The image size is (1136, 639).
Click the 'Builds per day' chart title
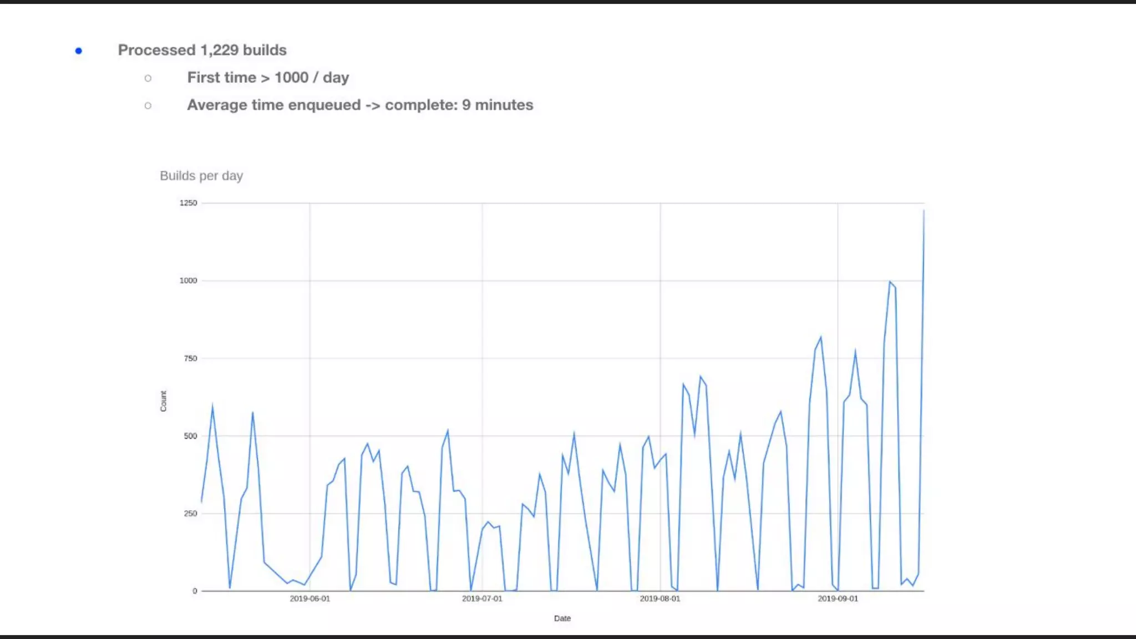point(201,176)
